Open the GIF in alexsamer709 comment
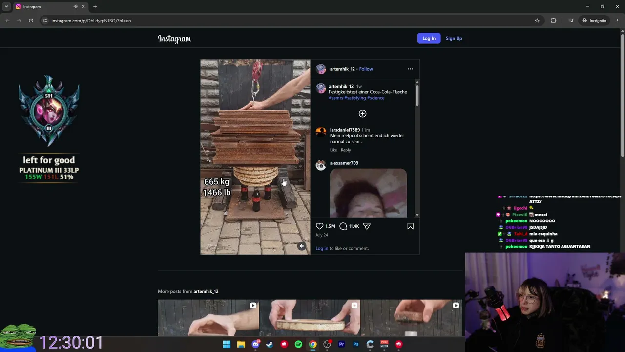625x352 pixels. click(368, 193)
